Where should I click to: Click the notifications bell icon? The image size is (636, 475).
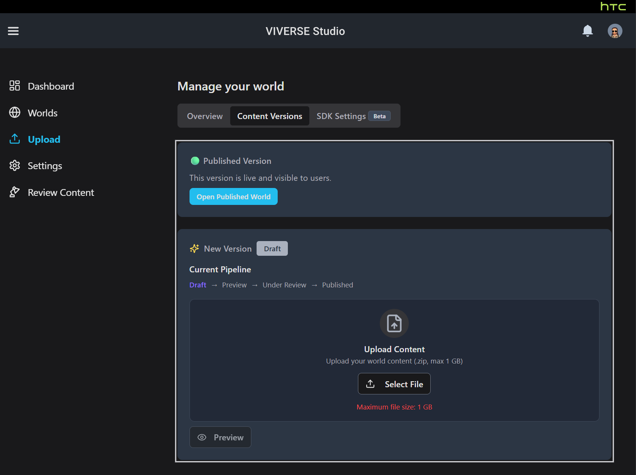point(587,31)
